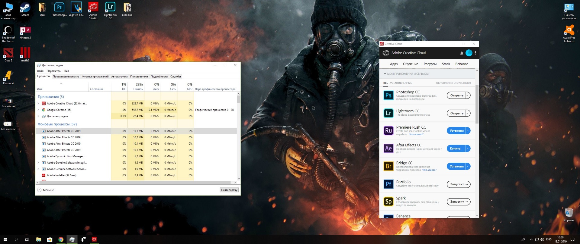Click the Lightroom CC icon in Creative Cloud
580x244 pixels.
tap(388, 113)
